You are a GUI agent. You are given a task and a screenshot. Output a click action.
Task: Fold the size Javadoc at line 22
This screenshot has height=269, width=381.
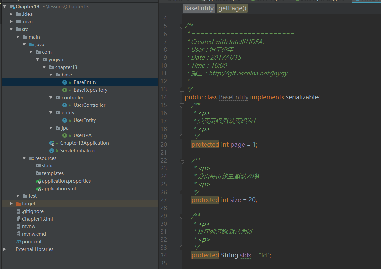[182, 161]
